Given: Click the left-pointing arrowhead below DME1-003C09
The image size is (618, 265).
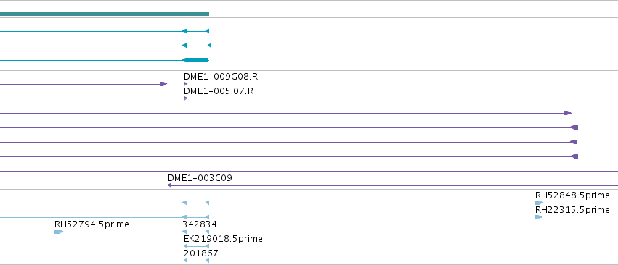Looking at the screenshot, I should [169, 185].
